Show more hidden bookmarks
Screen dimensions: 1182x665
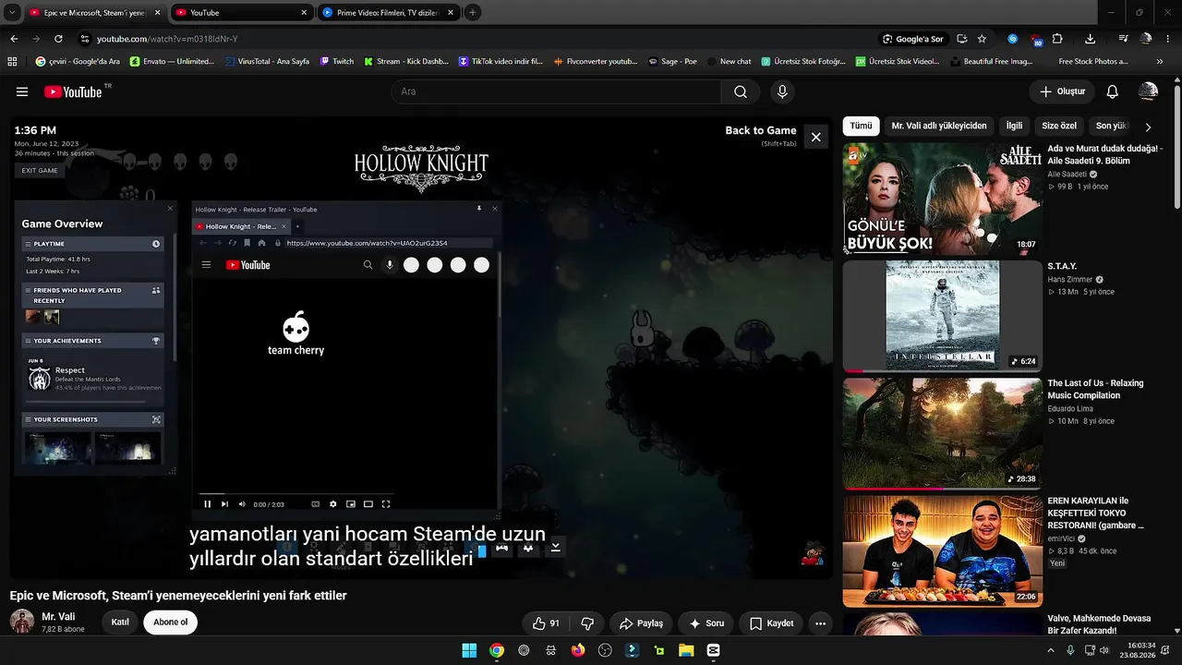[x=1160, y=61]
